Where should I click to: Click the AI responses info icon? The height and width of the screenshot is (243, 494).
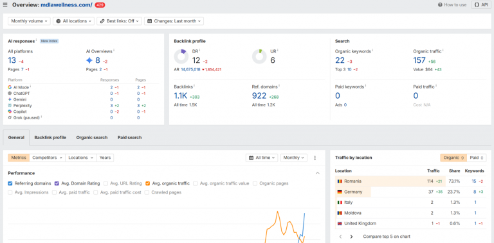36,40
